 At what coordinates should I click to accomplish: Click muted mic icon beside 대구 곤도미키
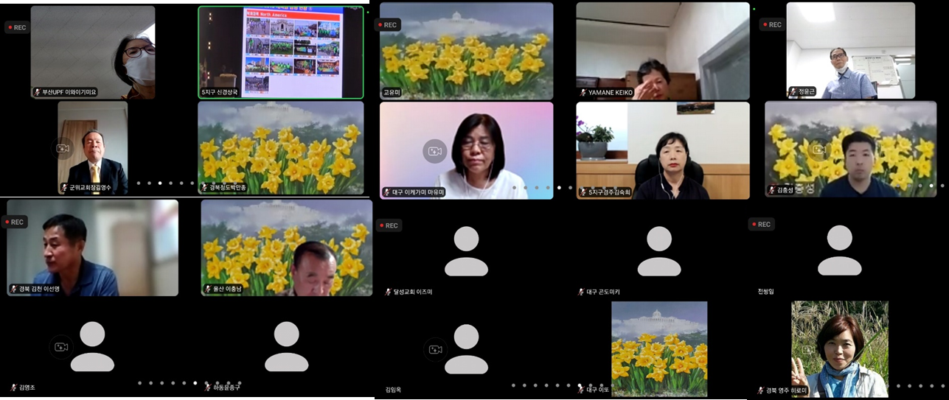coord(582,292)
